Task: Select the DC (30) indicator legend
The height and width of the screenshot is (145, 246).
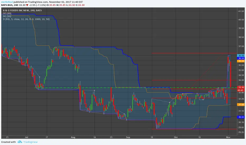Action: [7, 13]
